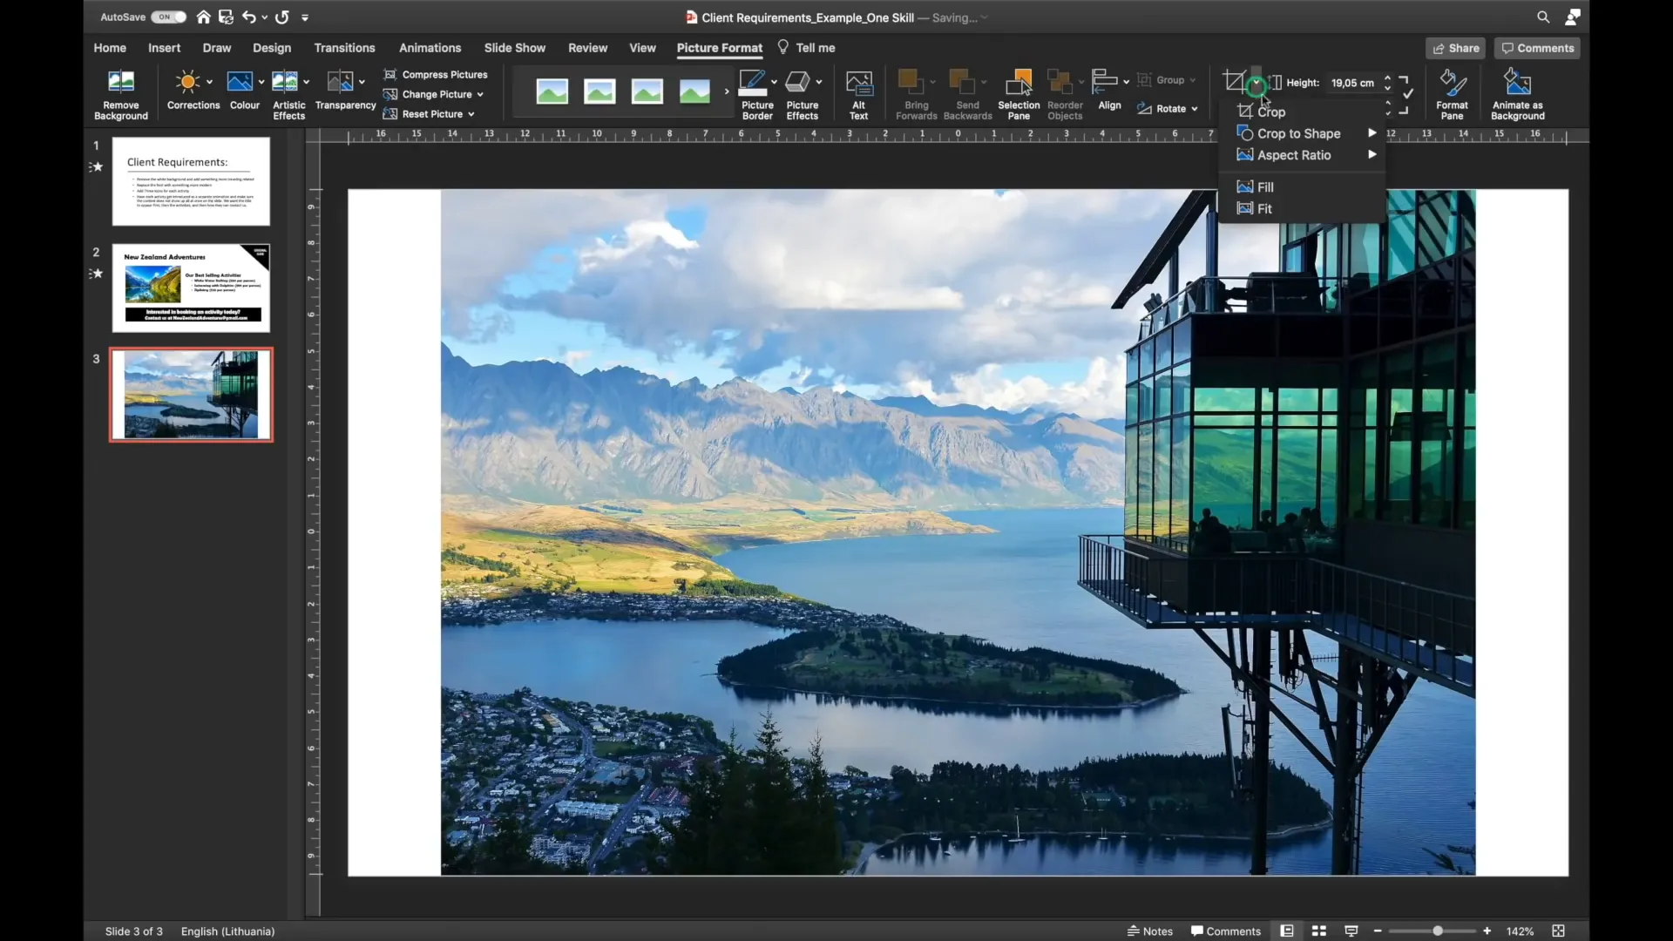
Task: Open the Selection Pane
Action: tap(1018, 93)
